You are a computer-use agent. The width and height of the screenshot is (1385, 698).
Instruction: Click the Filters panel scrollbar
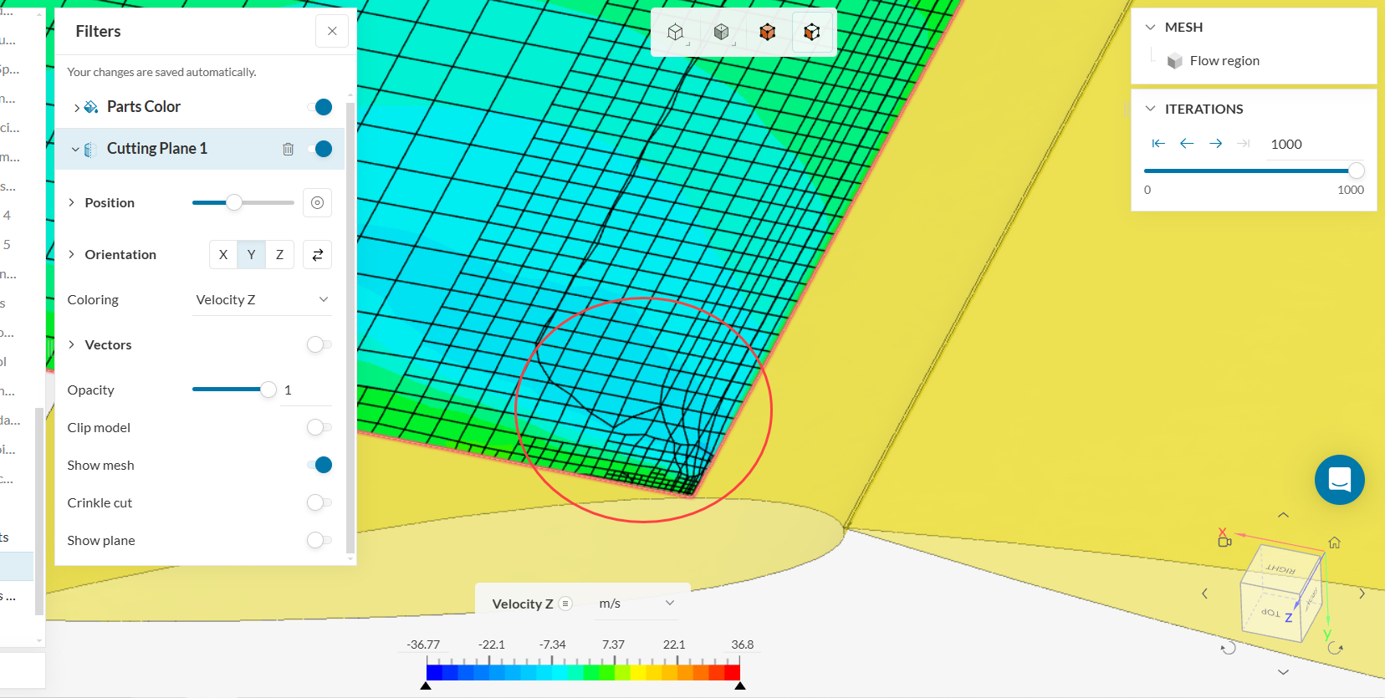(350, 326)
